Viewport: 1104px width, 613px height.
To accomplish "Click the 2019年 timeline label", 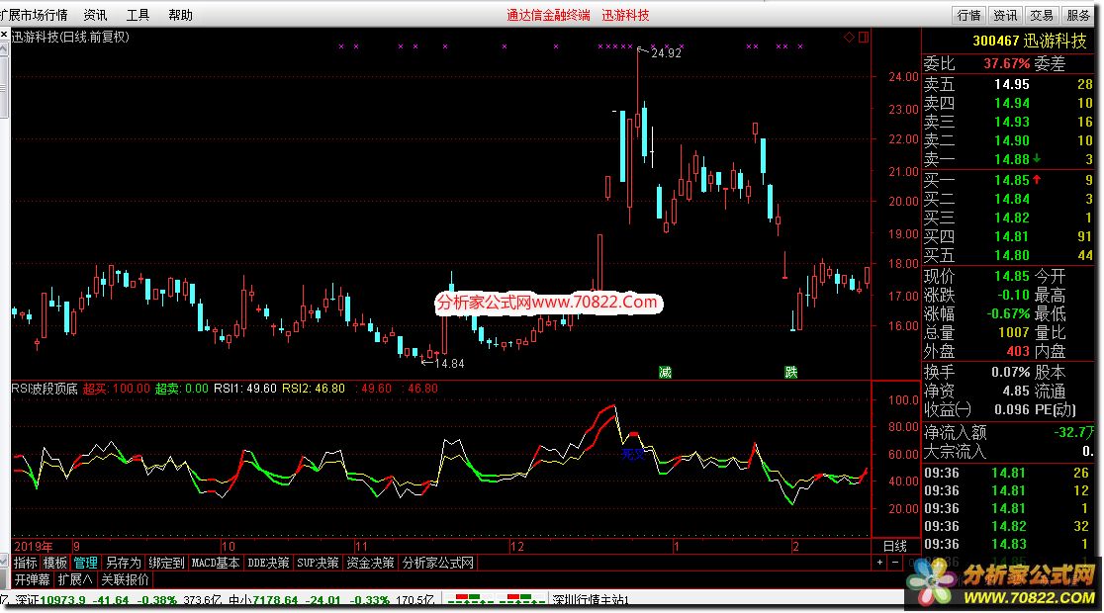I will (33, 546).
